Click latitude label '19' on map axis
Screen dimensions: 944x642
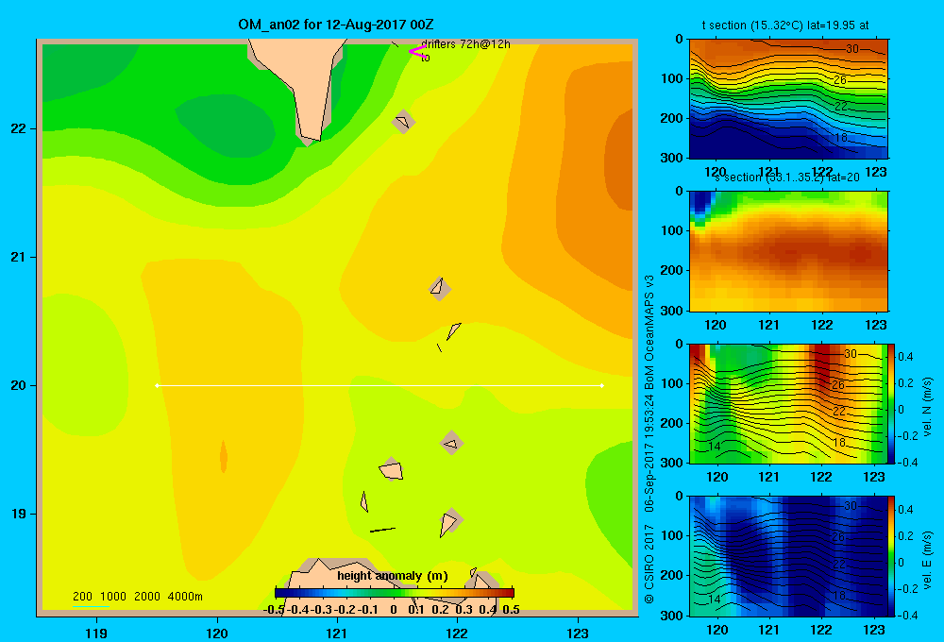pos(19,514)
